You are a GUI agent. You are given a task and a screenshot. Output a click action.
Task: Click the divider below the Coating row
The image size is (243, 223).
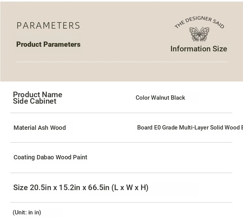click(x=121, y=173)
